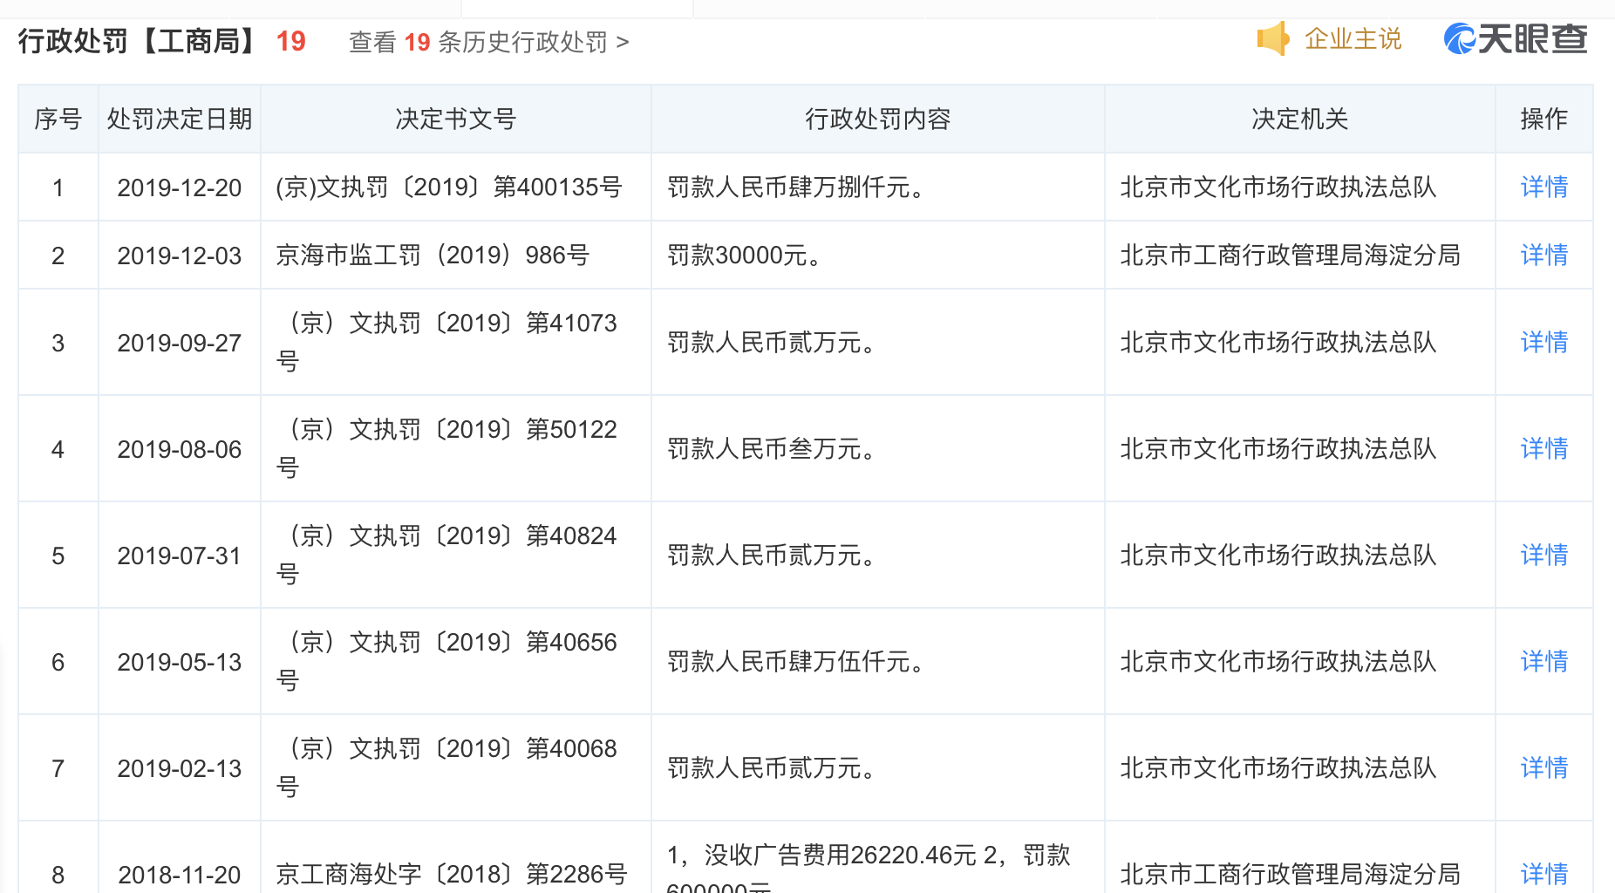1615x893 pixels.
Task: Click date cell 2019-12-20
Action: (x=180, y=187)
